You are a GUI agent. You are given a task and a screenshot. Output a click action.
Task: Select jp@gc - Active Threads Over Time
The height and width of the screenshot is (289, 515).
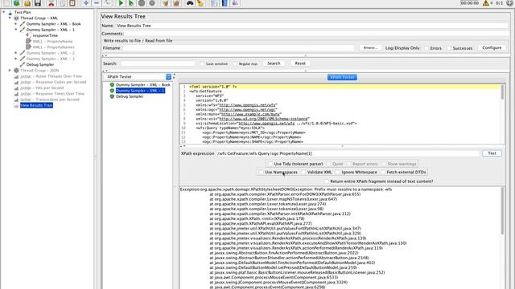click(x=51, y=76)
